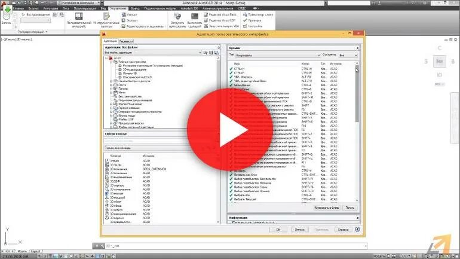Click the Импорт icon in the ribbon
460x259 pixels.
[124, 14]
